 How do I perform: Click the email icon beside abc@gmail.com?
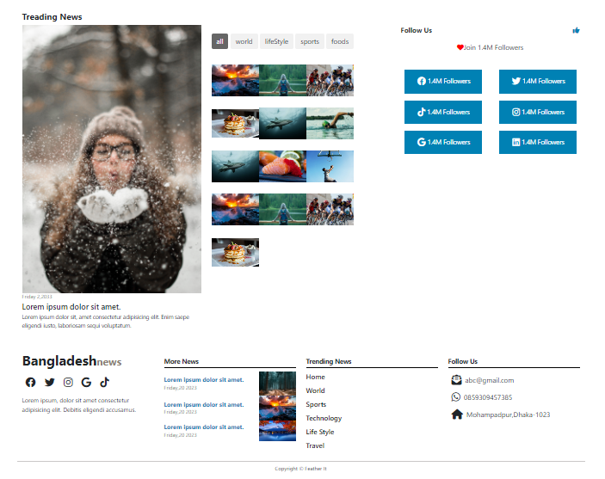pyautogui.click(x=456, y=380)
